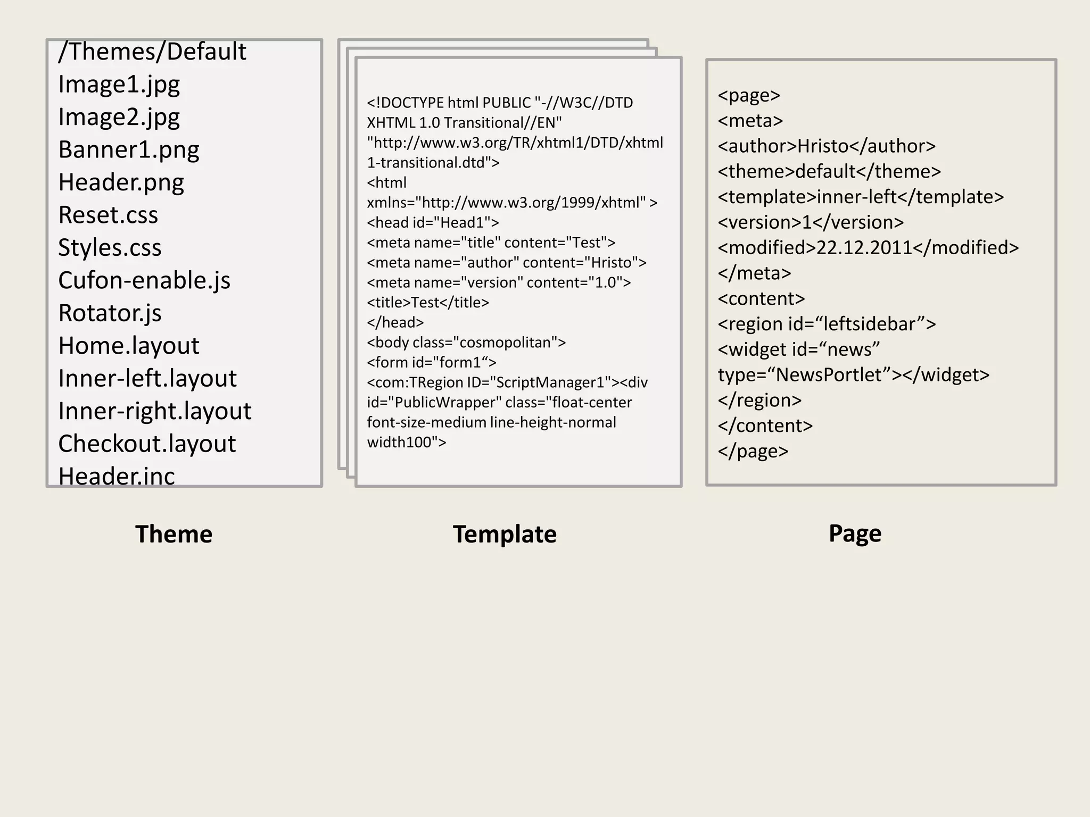Click the Cufon-enable.js entry
Viewport: 1090px width, 817px height.
[x=144, y=280]
